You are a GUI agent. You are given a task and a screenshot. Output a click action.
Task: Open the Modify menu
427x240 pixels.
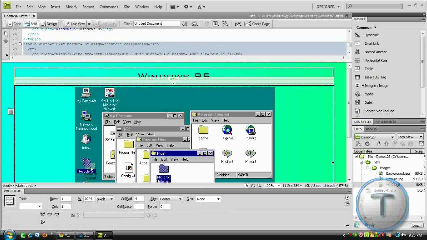tap(71, 7)
